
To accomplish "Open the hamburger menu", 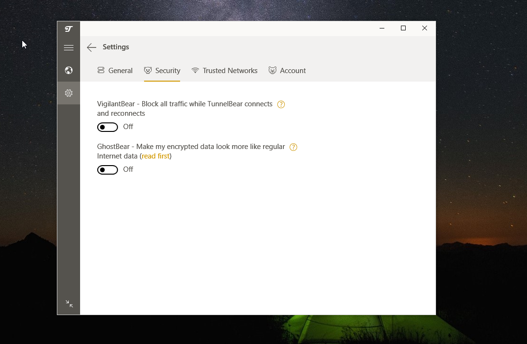I will coord(69,48).
